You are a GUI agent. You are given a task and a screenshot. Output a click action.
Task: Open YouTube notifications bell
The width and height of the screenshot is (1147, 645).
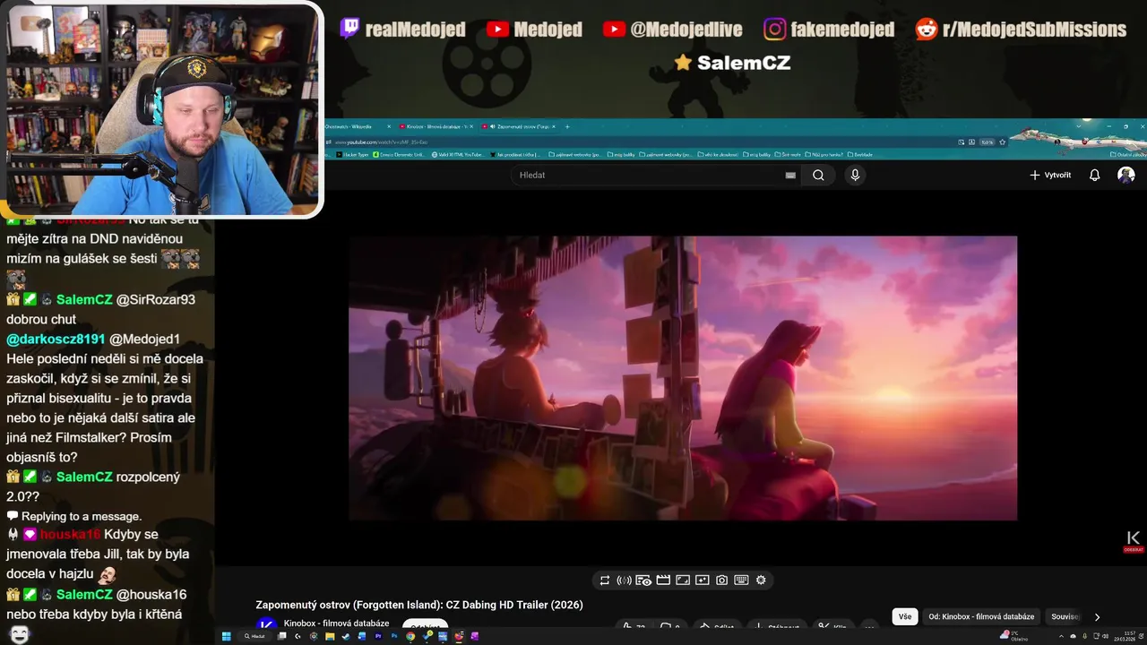point(1094,175)
